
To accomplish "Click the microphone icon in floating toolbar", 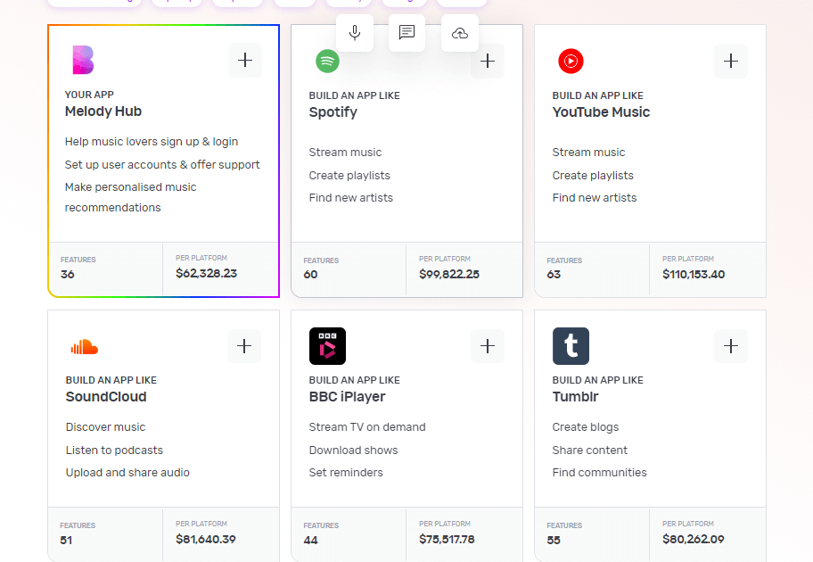I will coord(355,33).
